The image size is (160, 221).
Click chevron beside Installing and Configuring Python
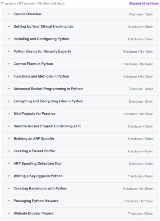[x=9, y=39]
